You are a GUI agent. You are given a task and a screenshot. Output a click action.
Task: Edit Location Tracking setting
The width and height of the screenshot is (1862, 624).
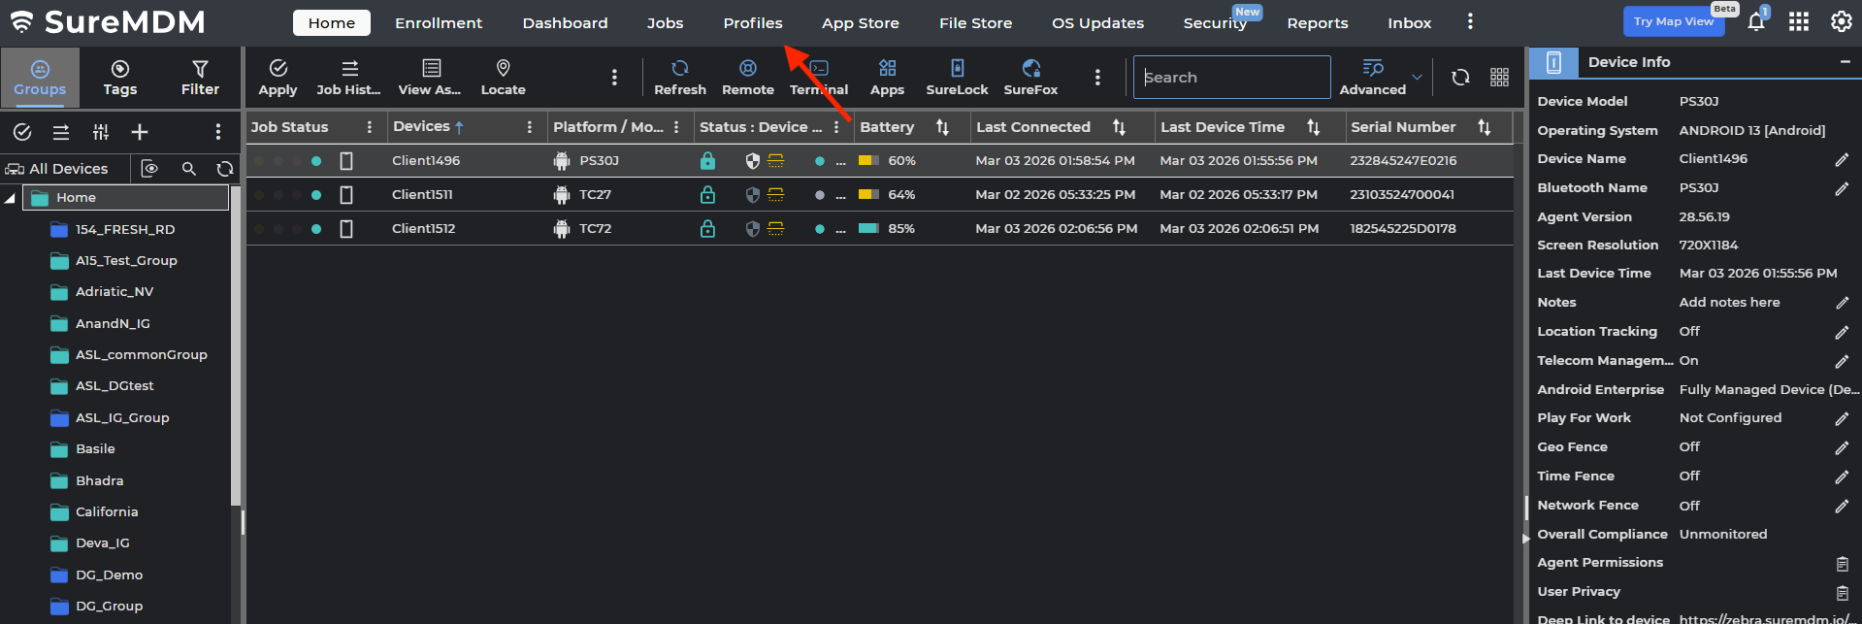coord(1842,332)
